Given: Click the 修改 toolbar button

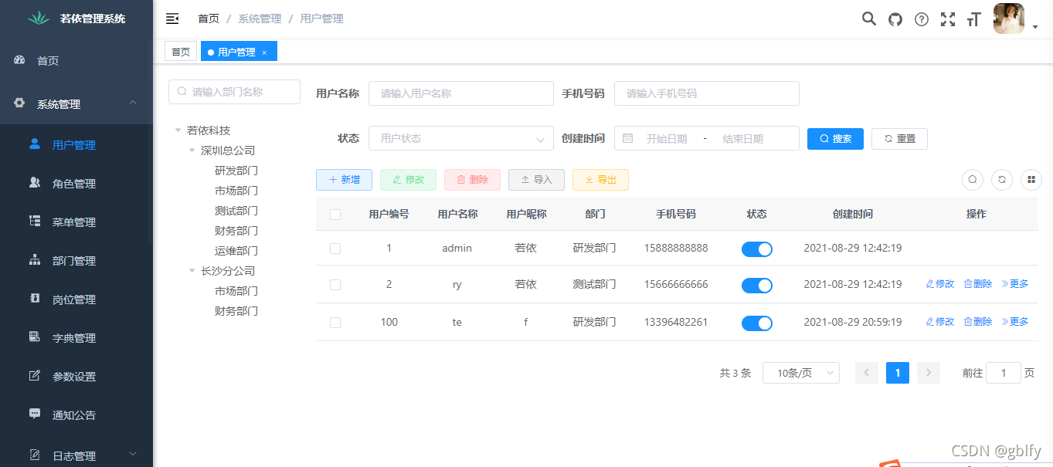Looking at the screenshot, I should (408, 179).
